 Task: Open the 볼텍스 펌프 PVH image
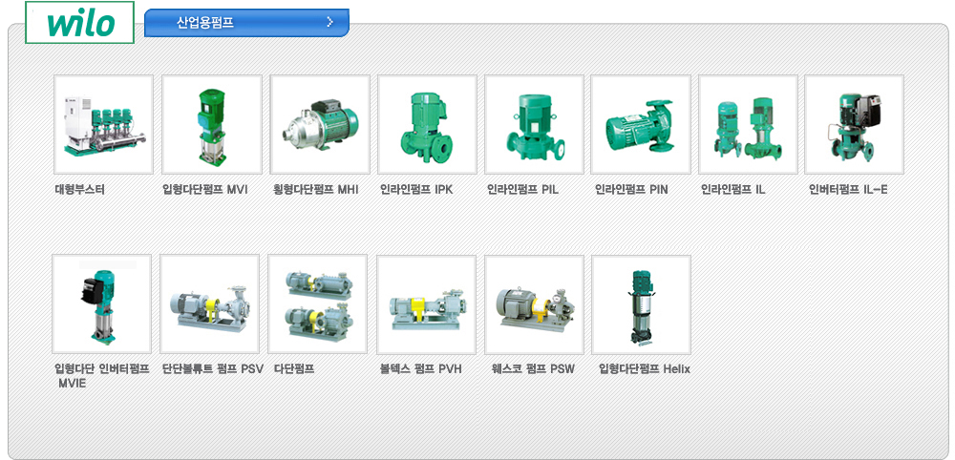(x=426, y=304)
